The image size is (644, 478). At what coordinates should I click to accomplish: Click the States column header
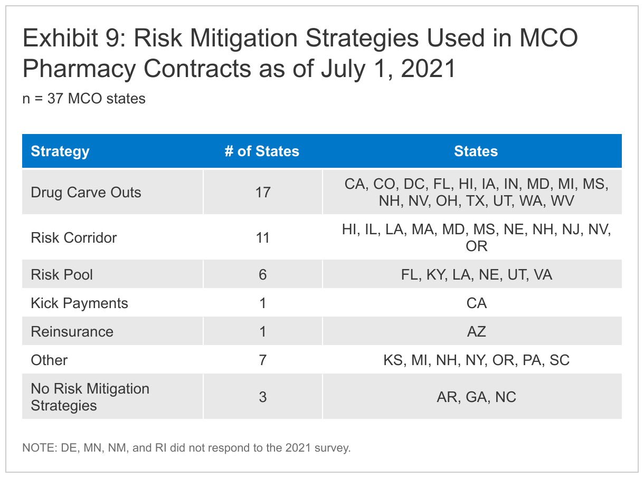coord(476,151)
